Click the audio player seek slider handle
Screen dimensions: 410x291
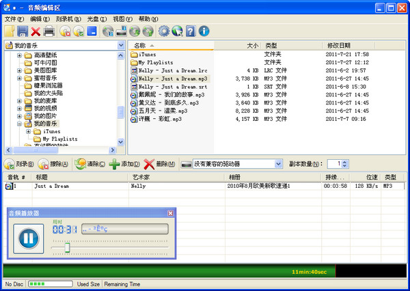pyautogui.click(x=67, y=247)
